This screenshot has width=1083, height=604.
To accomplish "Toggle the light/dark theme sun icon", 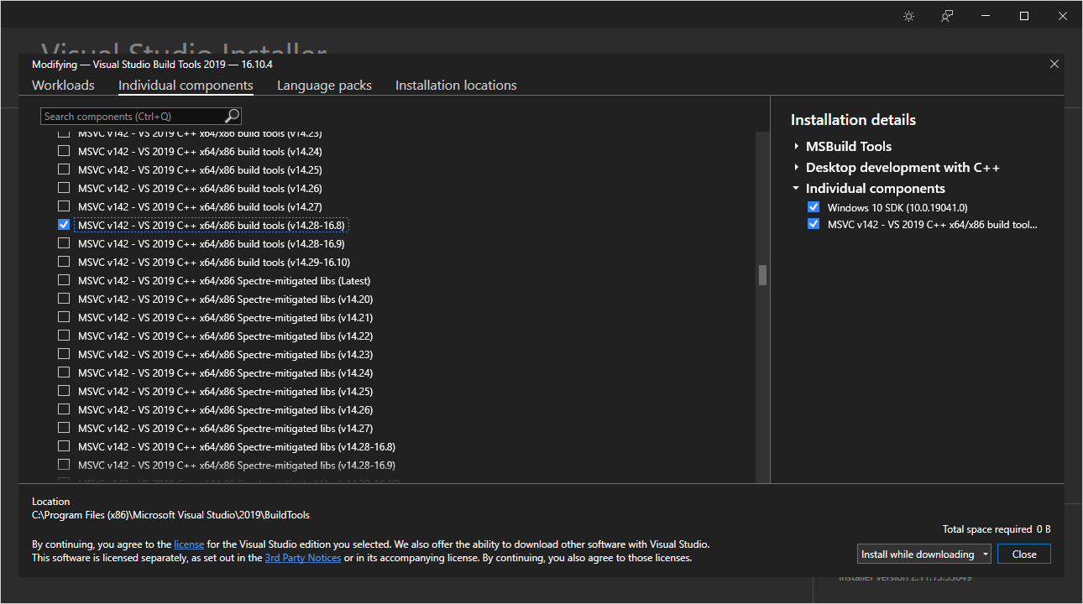I will pos(908,16).
